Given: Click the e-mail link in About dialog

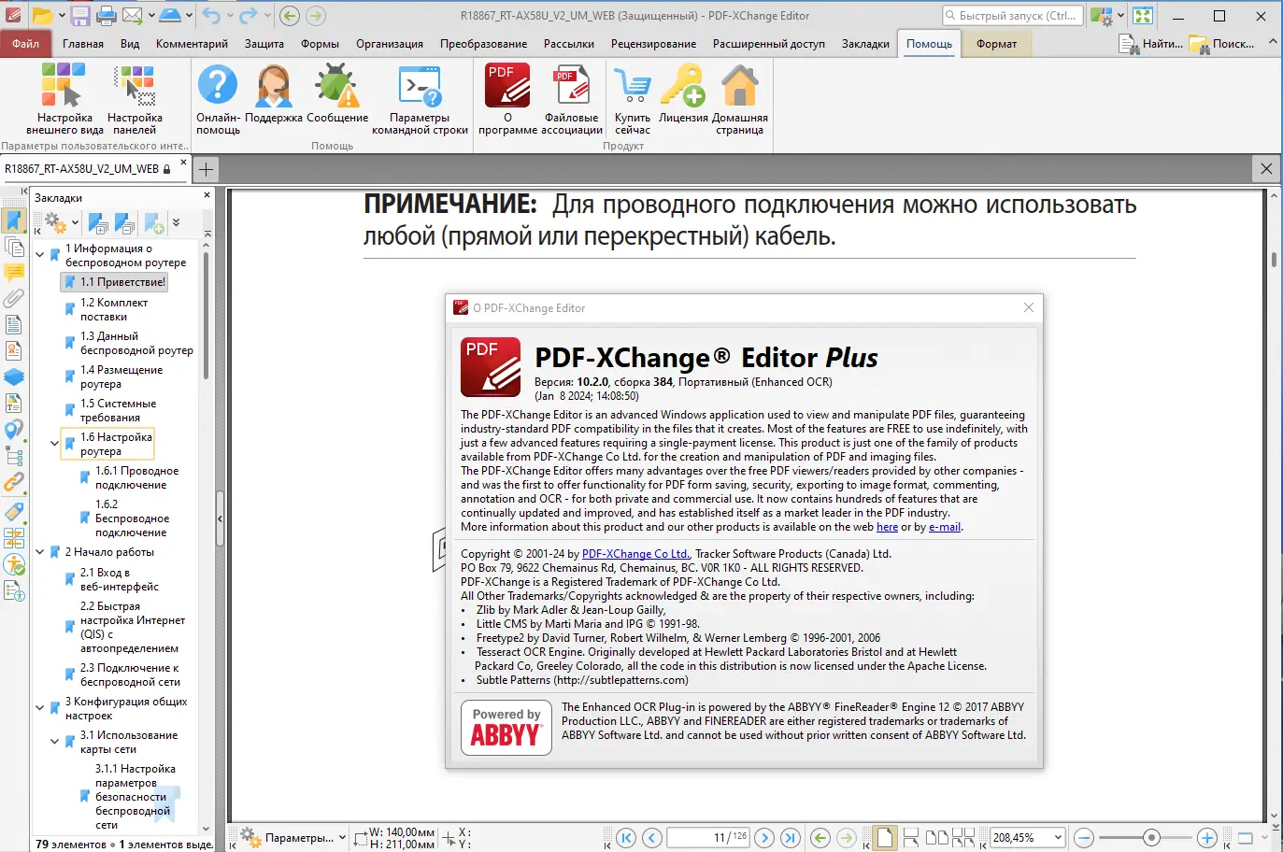Looking at the screenshot, I should click(944, 526).
